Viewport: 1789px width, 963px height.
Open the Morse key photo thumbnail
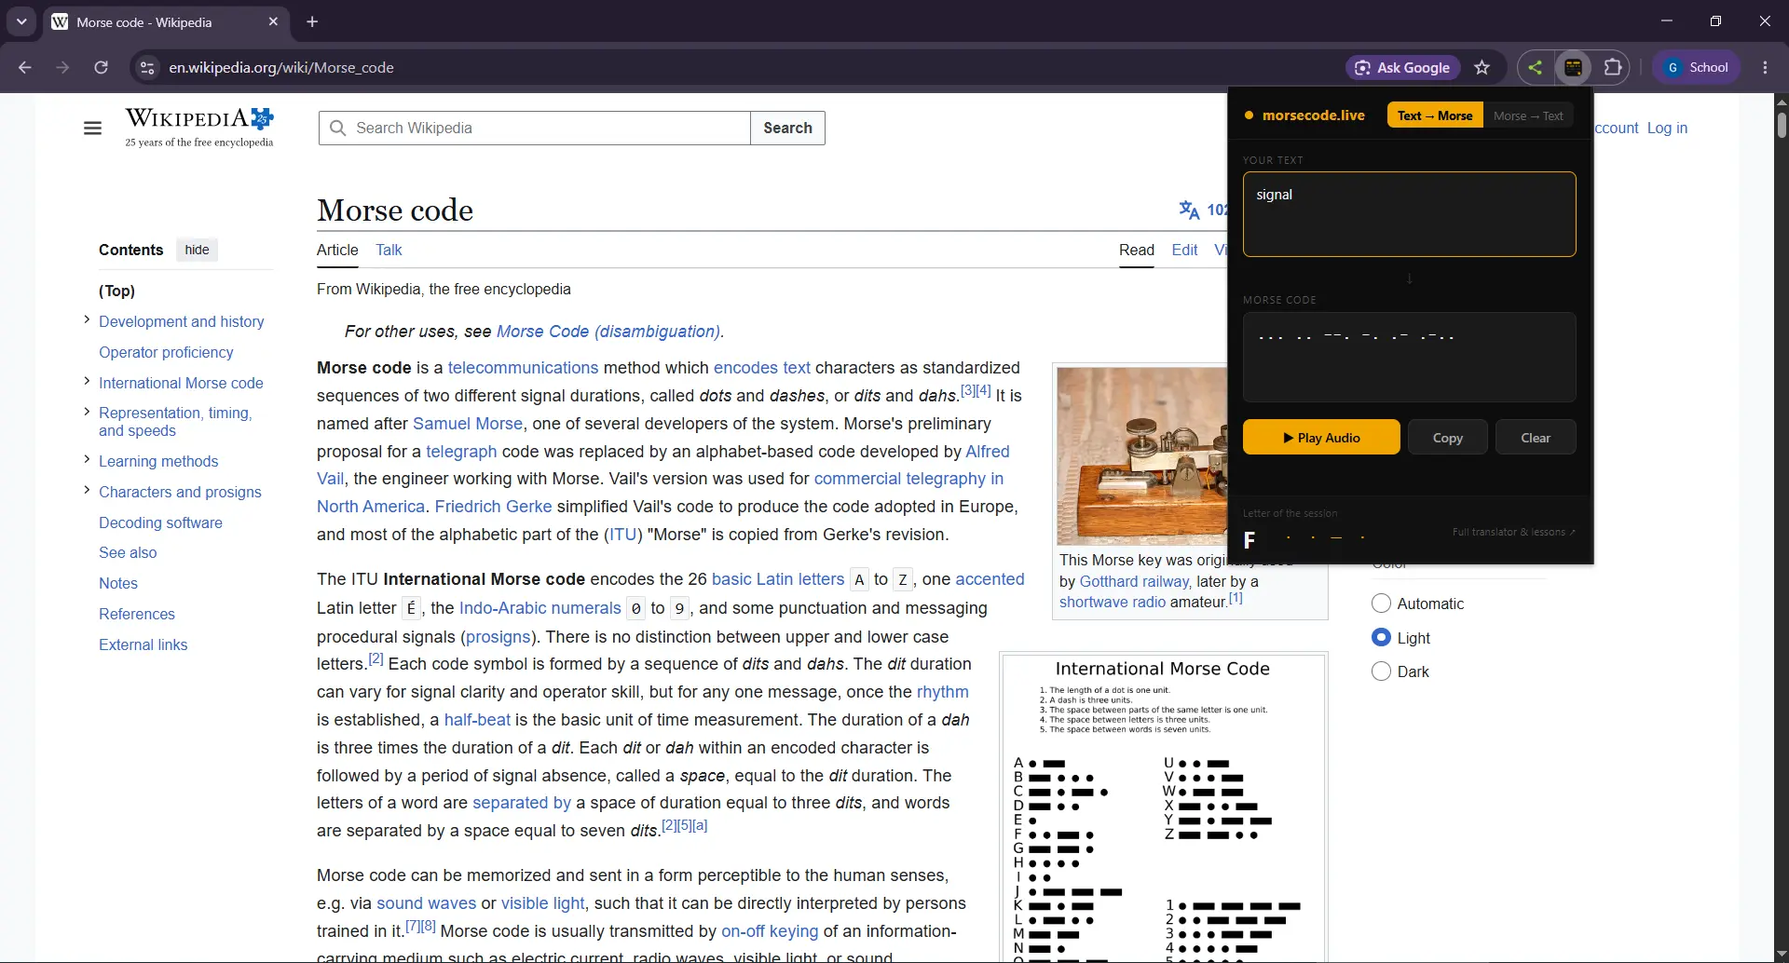[1142, 455]
